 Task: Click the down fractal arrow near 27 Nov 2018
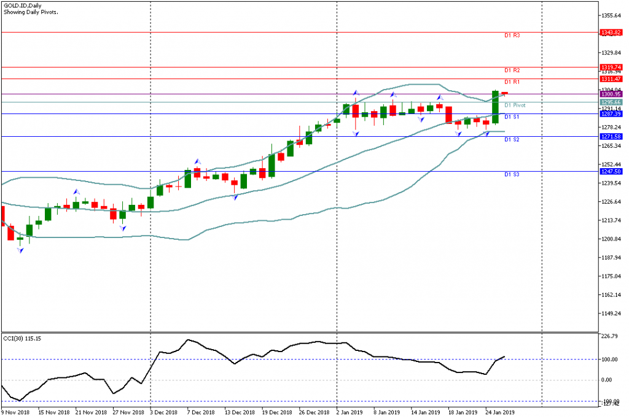[123, 228]
